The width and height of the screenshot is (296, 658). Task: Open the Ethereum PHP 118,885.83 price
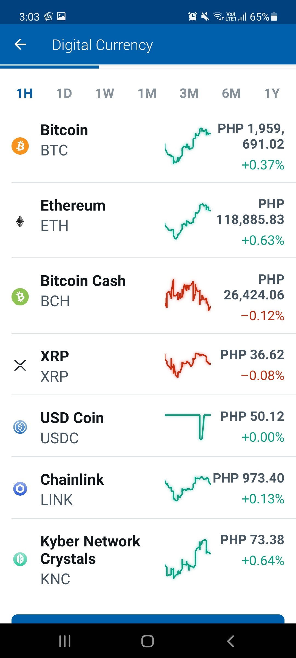click(250, 212)
